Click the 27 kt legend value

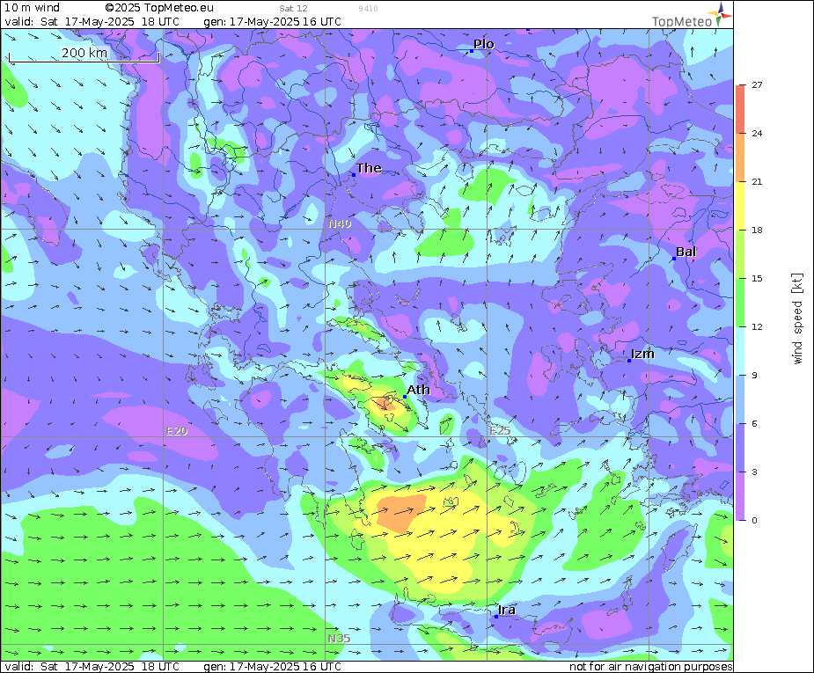[757, 85]
